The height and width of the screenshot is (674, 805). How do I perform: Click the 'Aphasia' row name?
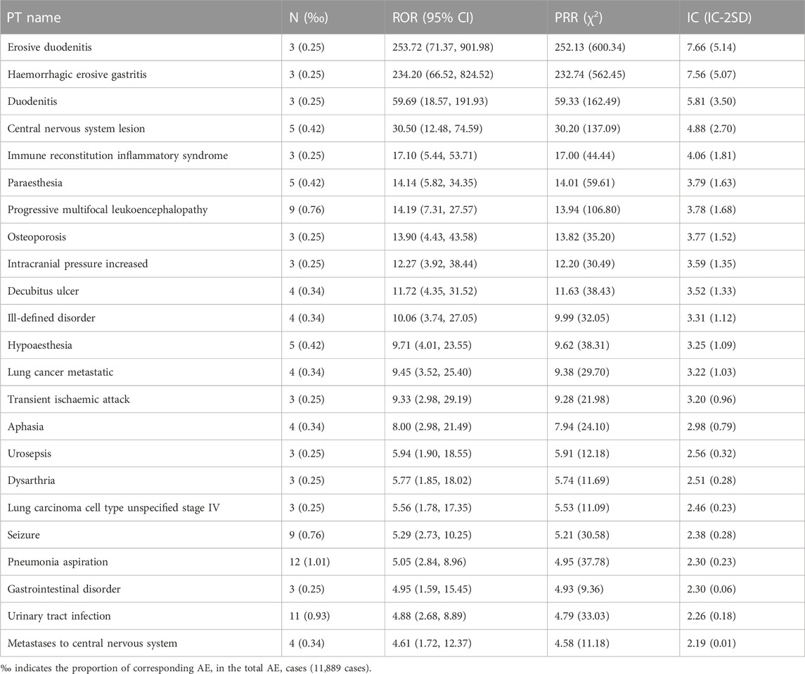point(26,427)
